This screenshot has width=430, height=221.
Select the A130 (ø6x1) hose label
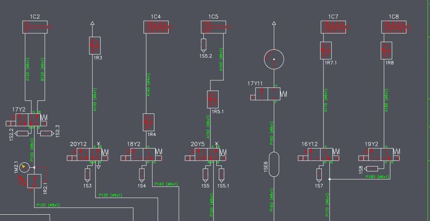tap(95, 99)
